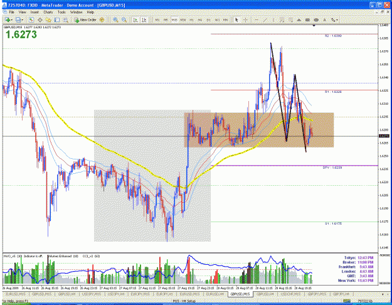Toggle the Expert Advisors button

(x=102, y=19)
